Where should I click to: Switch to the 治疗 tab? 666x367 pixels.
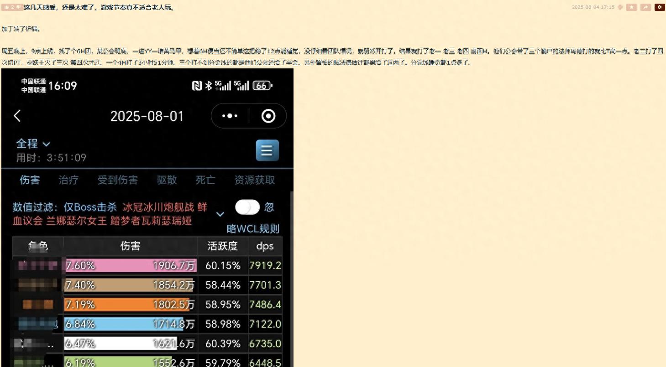(68, 180)
